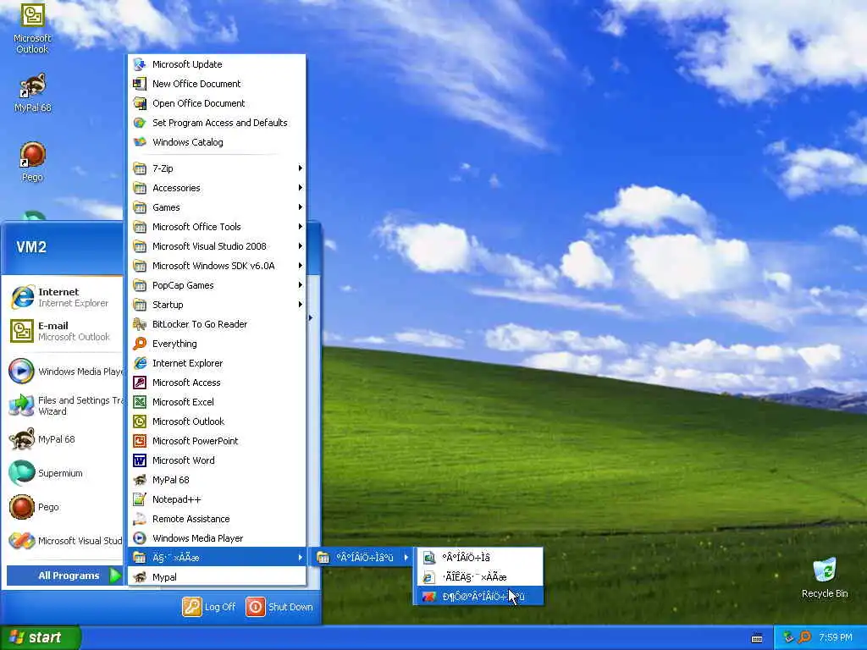Viewport: 867px width, 650px height.
Task: Expand the Accessories submenu
Action: pyautogui.click(x=217, y=188)
